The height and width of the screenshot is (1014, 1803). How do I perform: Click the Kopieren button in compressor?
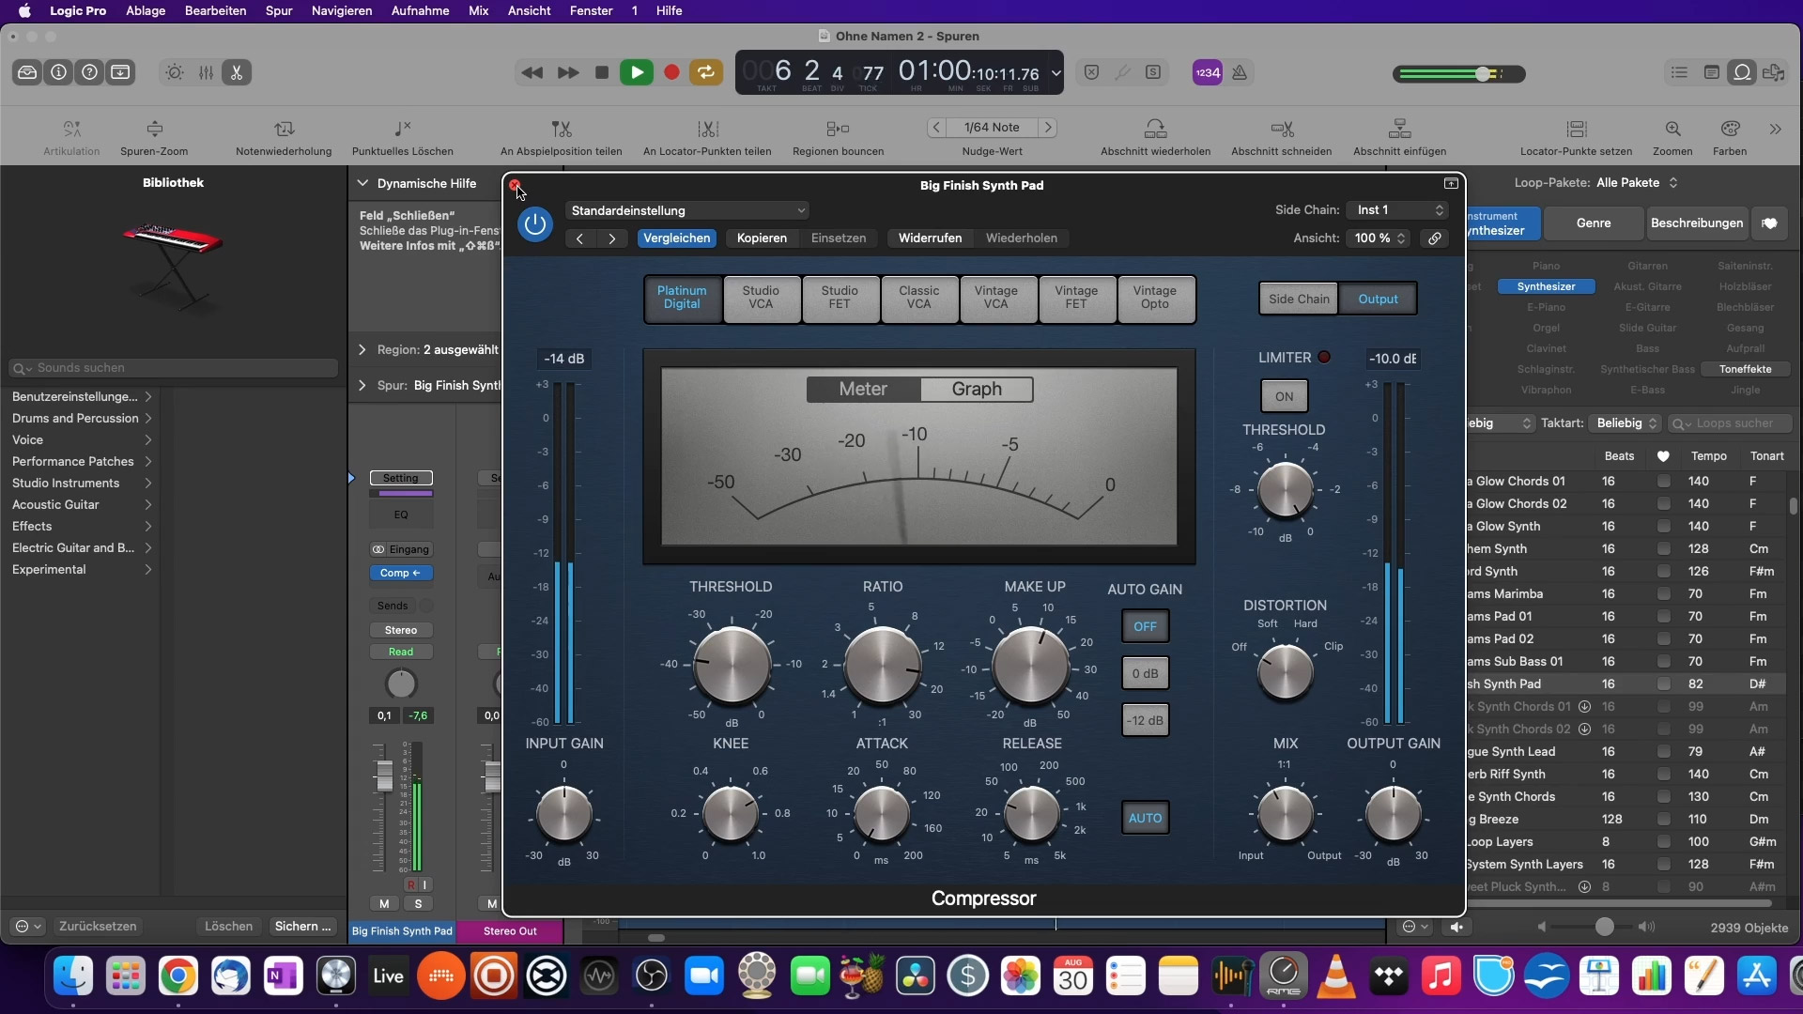762,238
